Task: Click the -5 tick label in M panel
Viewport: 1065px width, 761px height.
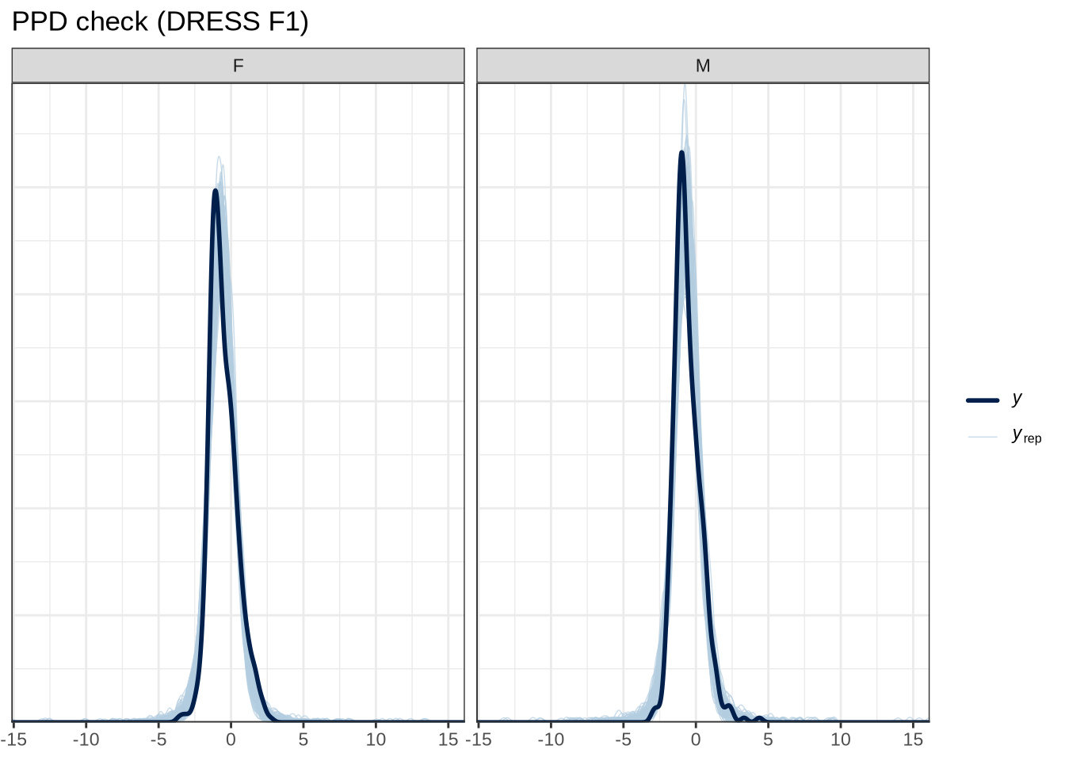Action: click(x=623, y=740)
